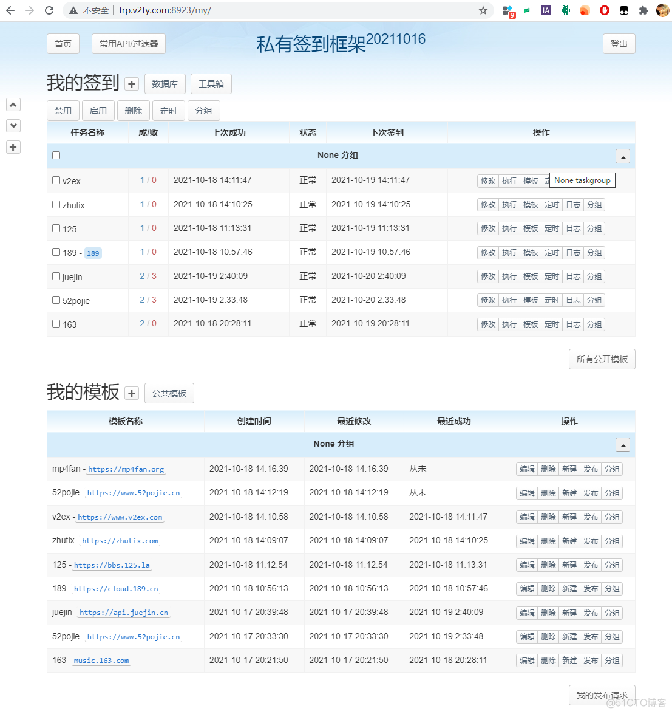Open the user profile avatar in browser
Screen dimensions: 672x714
(x=662, y=10)
